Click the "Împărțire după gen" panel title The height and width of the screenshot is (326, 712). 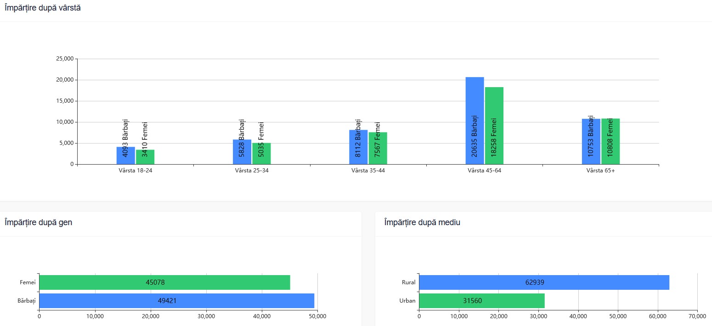click(38, 223)
